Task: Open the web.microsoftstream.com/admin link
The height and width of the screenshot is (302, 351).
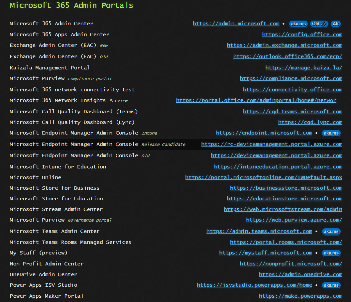Action: 283,209
